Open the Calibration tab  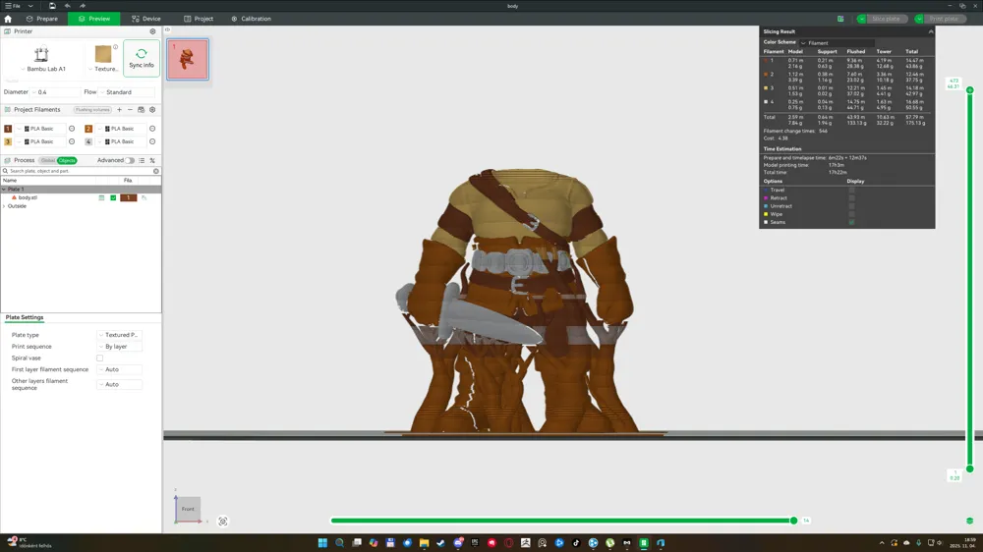251,19
